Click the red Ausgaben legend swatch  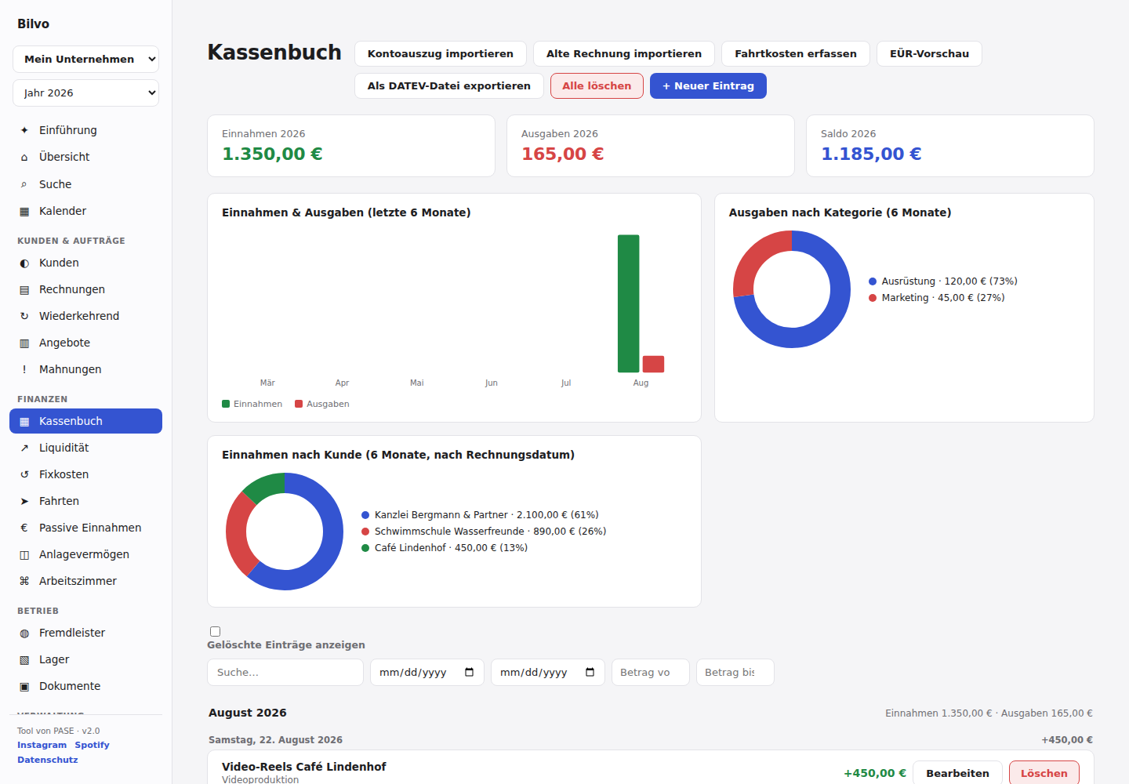[299, 404]
